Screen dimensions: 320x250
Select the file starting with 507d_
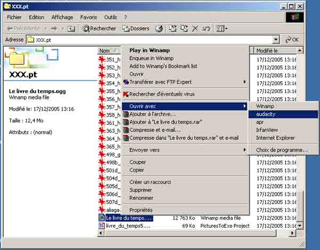(109, 202)
